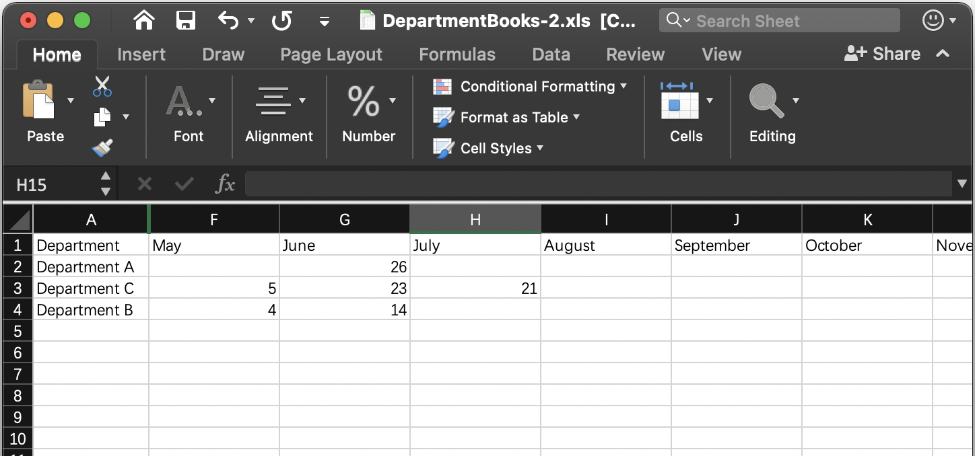The image size is (975, 456).
Task: Click the Share button
Action: click(882, 54)
